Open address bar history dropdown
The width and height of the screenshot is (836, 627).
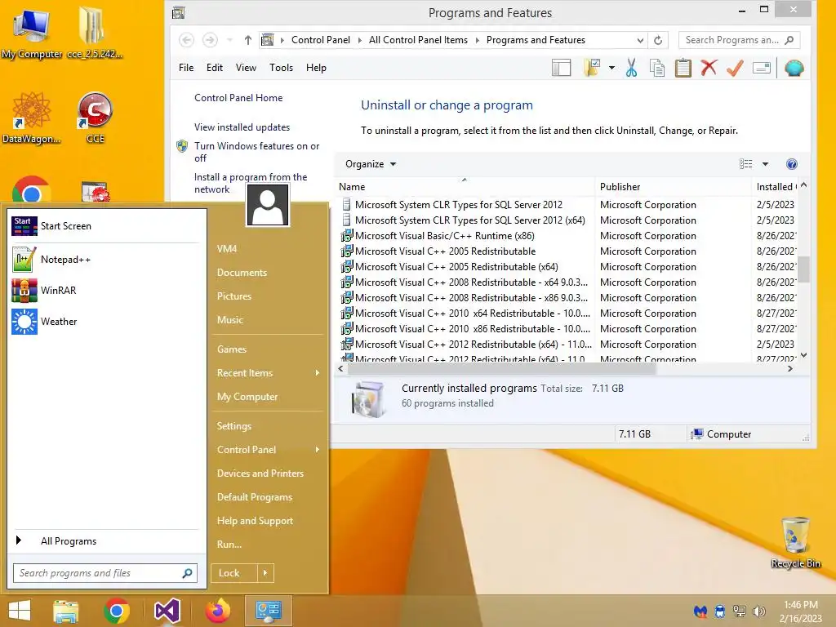click(x=640, y=40)
